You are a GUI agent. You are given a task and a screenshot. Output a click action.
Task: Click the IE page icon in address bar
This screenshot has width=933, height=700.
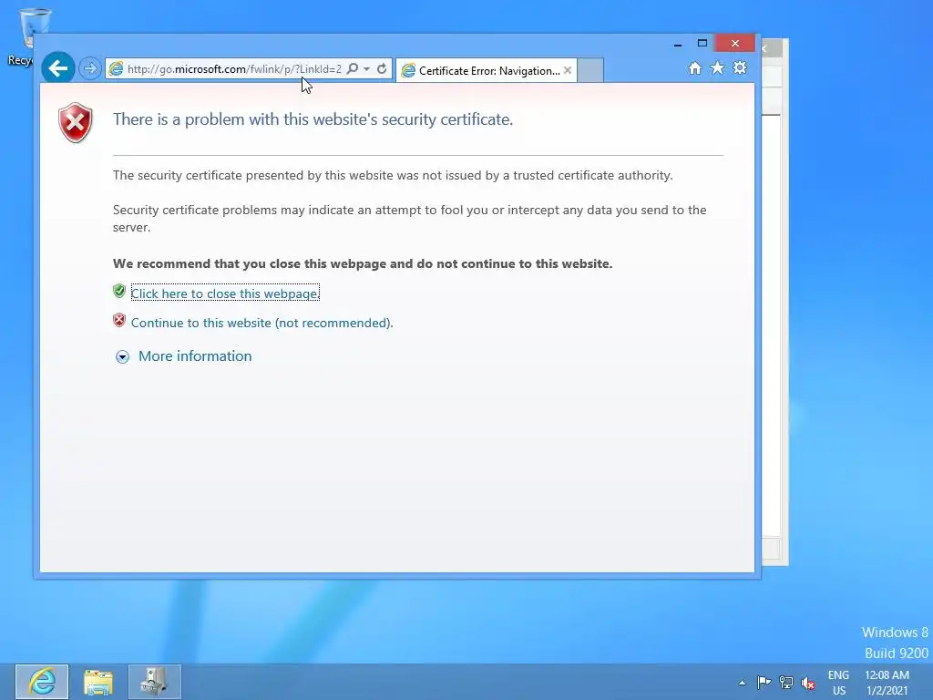click(116, 69)
